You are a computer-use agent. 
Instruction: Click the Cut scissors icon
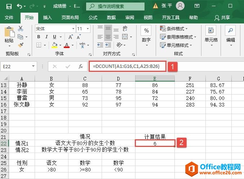[x=21, y=29]
